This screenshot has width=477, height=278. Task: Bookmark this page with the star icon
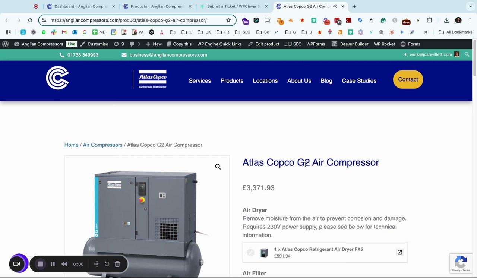coord(228,20)
